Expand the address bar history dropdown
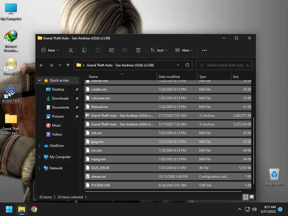The image size is (288, 216). (178, 65)
